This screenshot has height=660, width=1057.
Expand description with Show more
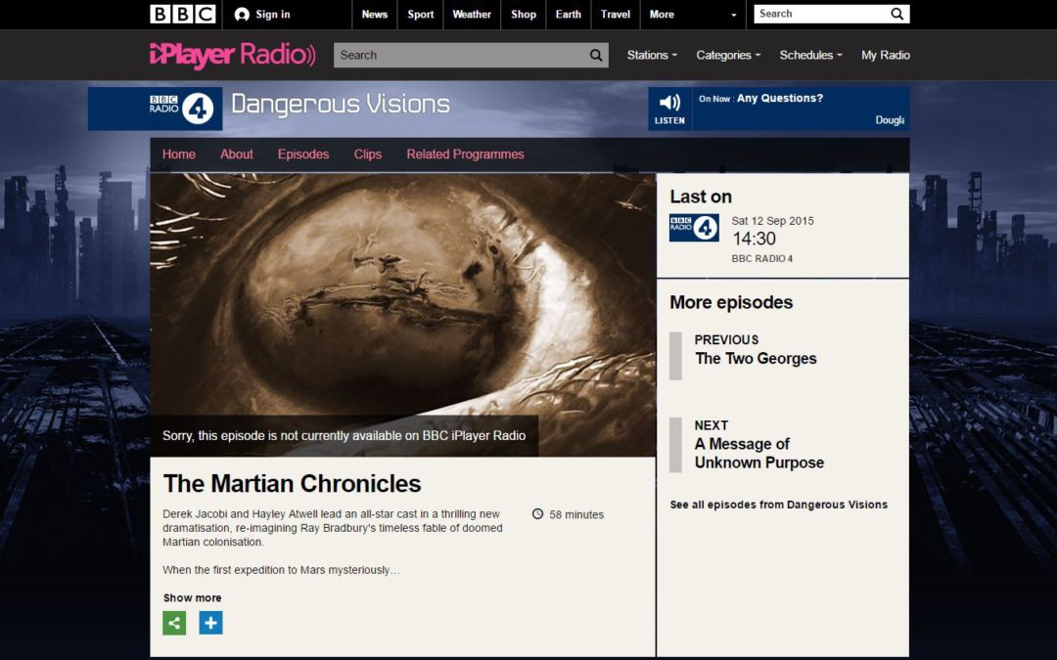point(192,597)
